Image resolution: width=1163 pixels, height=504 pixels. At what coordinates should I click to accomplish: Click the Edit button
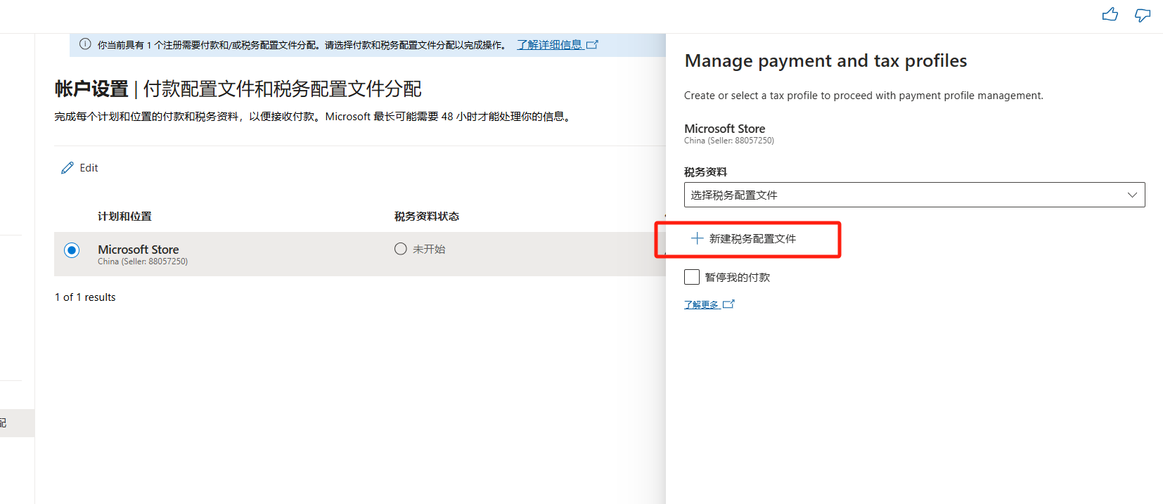79,168
